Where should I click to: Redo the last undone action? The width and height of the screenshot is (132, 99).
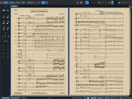[129, 3]
